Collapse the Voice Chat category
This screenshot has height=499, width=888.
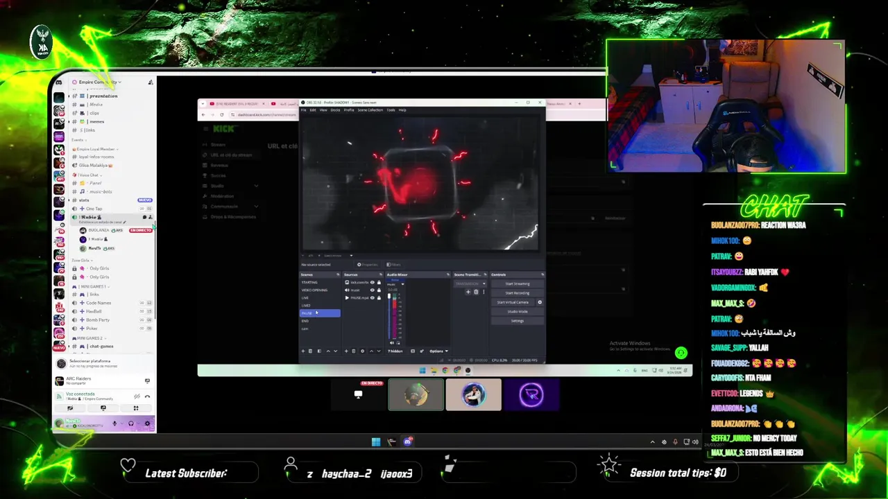(87, 175)
